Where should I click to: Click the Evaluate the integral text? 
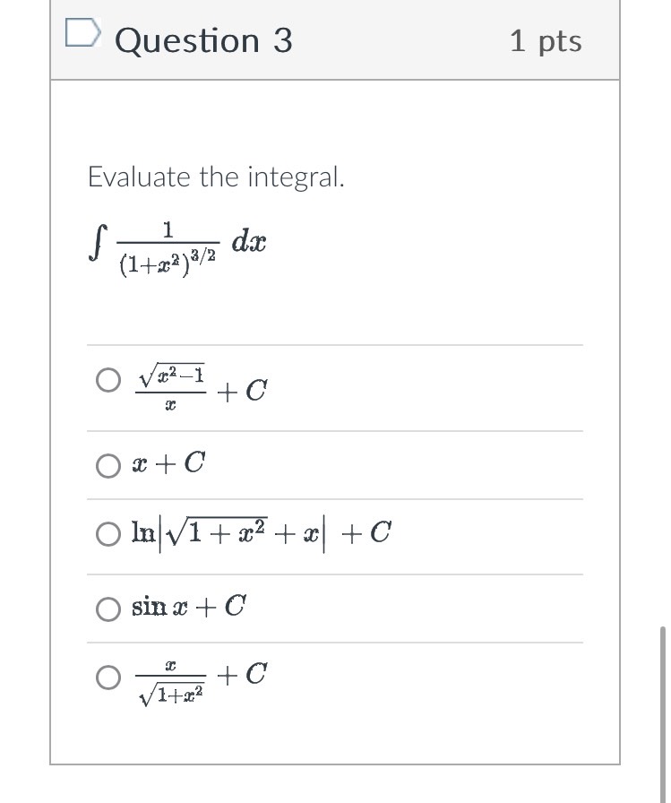click(215, 177)
